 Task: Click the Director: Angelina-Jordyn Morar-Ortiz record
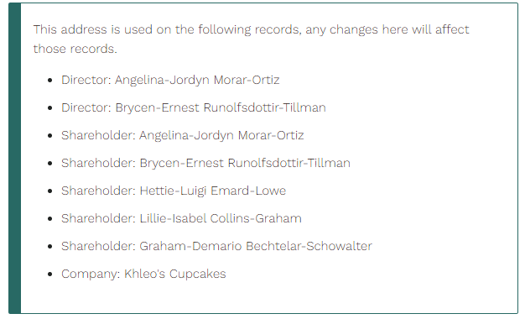coord(170,80)
